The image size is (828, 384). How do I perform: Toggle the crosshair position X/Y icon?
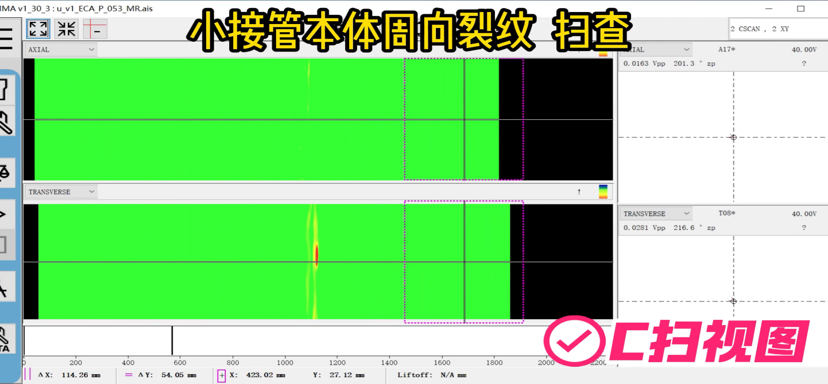[x=222, y=376]
